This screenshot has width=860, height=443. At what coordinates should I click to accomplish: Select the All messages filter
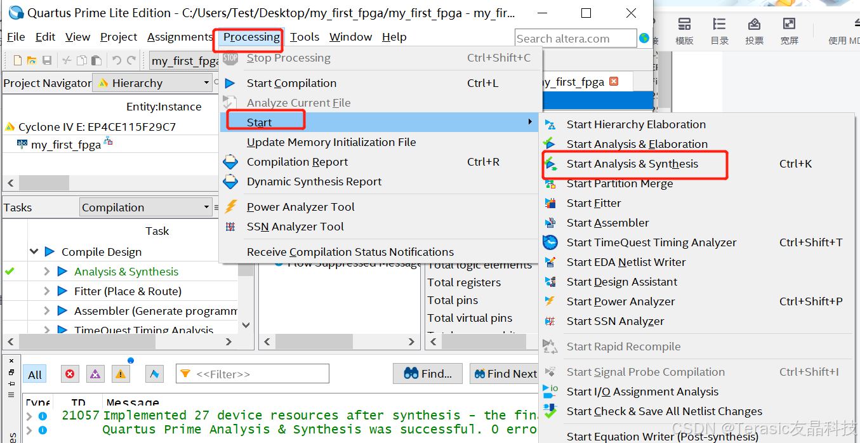[x=35, y=374]
